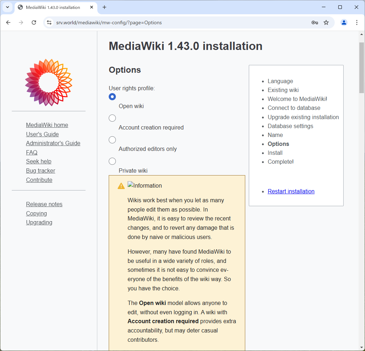View site information icon in address bar
The image size is (365, 351).
point(49,22)
